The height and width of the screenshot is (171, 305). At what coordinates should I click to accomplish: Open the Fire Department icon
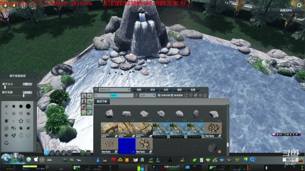[x=120, y=160]
